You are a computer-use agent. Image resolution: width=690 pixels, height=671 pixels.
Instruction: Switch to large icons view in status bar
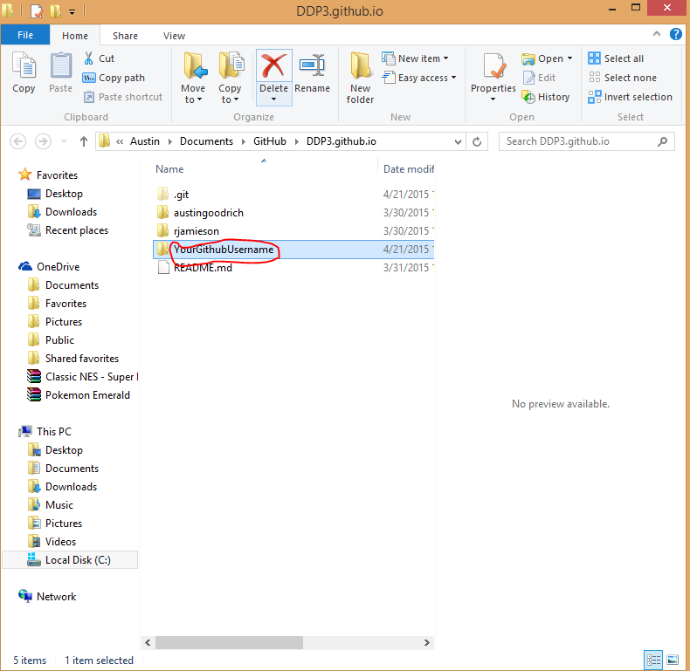(673, 660)
